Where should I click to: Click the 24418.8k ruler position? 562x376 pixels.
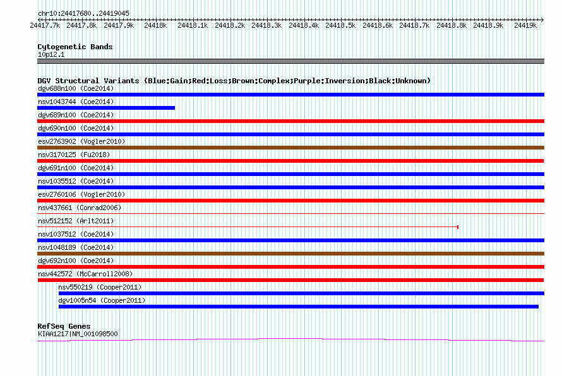(451, 25)
